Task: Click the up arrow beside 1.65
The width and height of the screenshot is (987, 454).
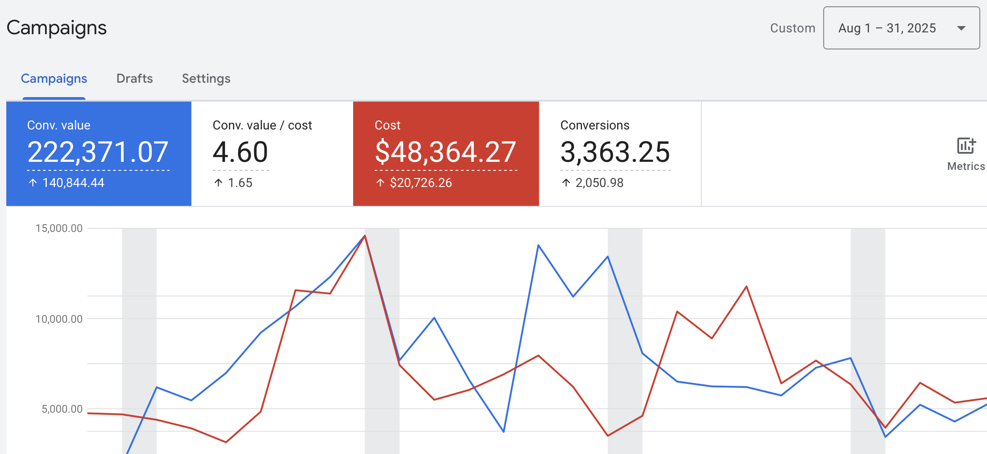Action: click(x=218, y=182)
